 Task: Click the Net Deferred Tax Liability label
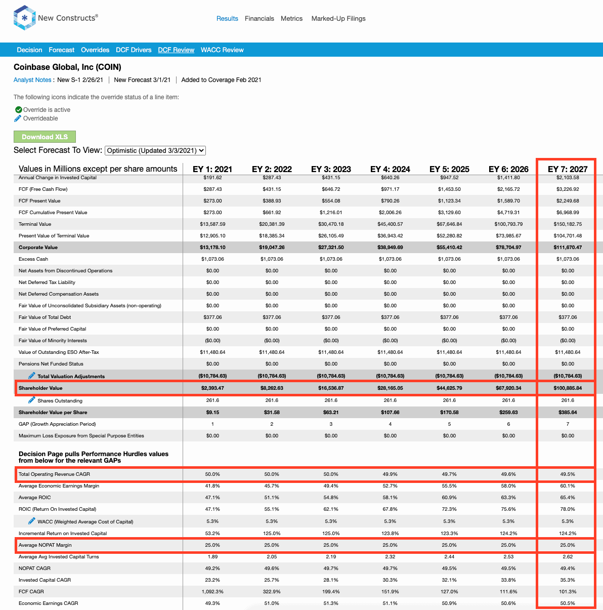point(47,282)
